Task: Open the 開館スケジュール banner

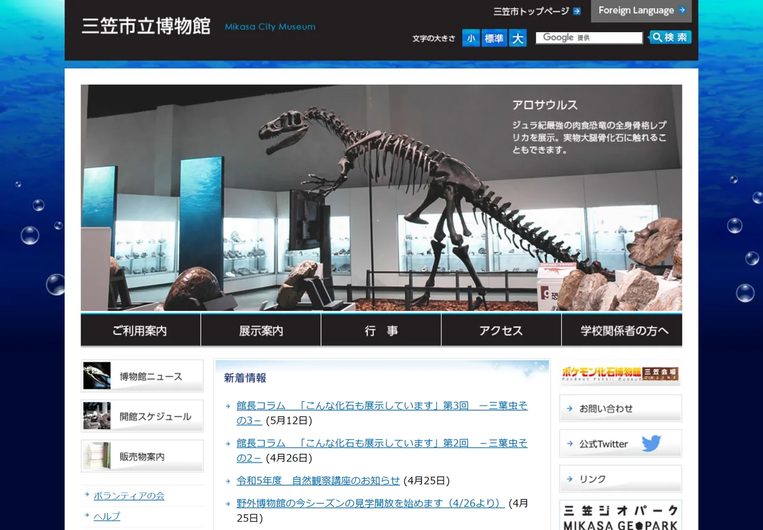Action: coord(142,416)
